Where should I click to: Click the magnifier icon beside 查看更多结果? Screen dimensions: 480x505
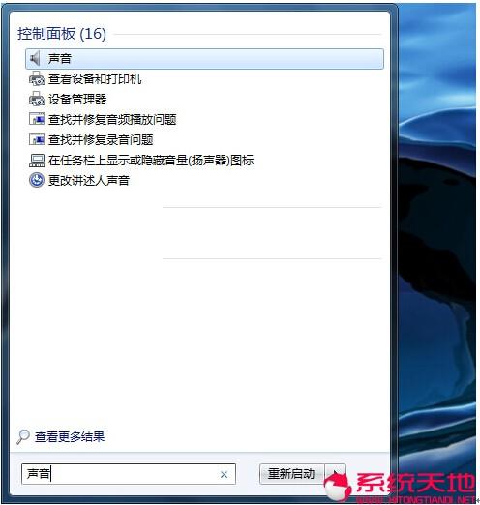(x=23, y=437)
